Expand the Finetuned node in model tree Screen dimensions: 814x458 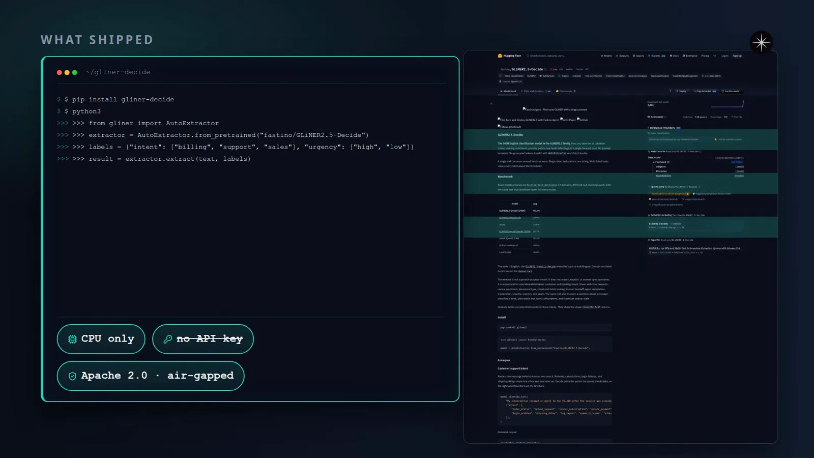point(660,162)
